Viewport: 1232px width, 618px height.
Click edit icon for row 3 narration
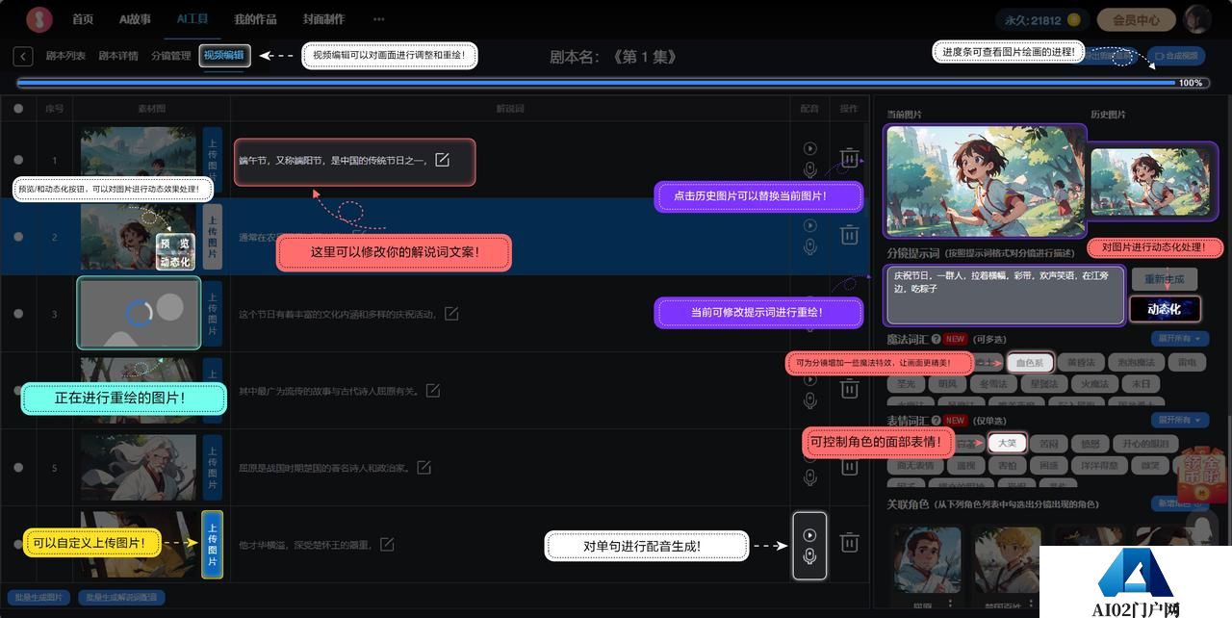(451, 314)
